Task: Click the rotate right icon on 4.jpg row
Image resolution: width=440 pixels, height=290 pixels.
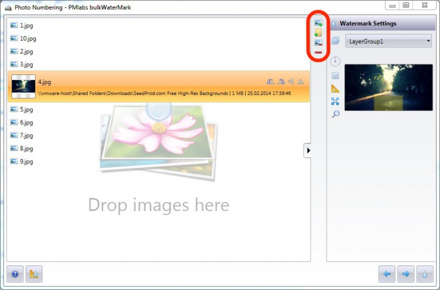Action: [281, 82]
